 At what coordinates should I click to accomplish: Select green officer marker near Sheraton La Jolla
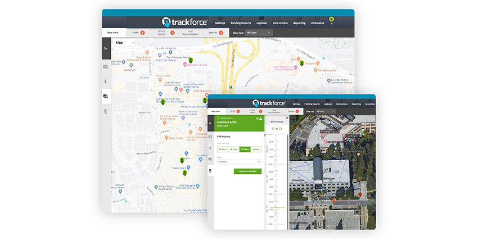click(191, 60)
